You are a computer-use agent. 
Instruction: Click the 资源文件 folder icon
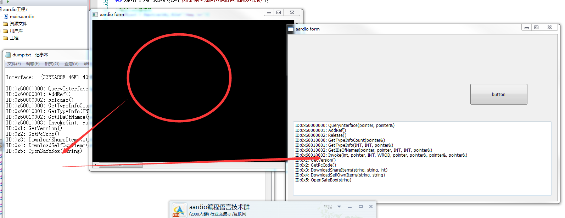pyautogui.click(x=5, y=24)
